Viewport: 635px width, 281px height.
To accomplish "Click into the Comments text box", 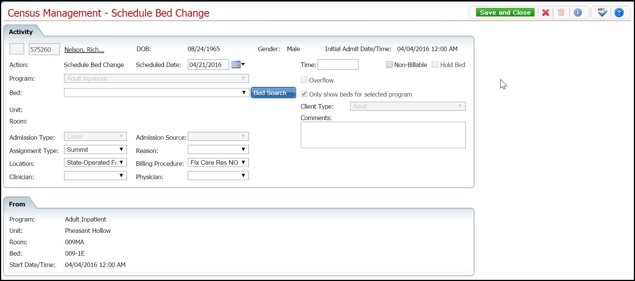I will point(383,135).
